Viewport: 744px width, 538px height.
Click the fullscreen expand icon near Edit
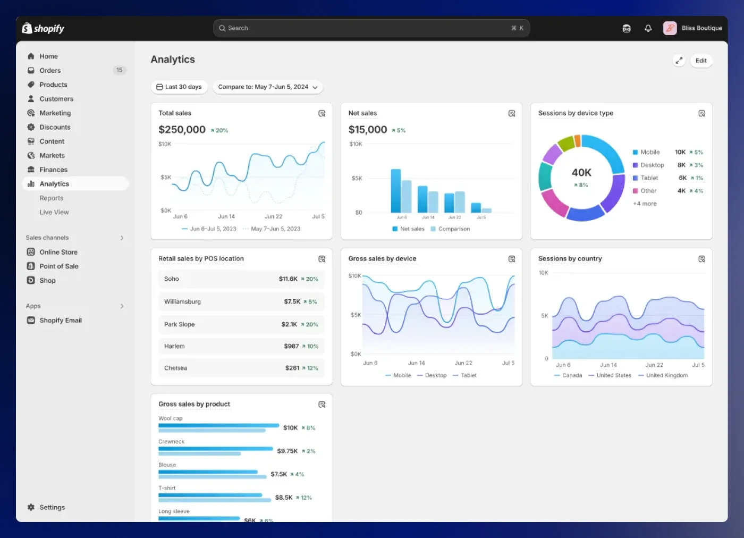pos(679,61)
